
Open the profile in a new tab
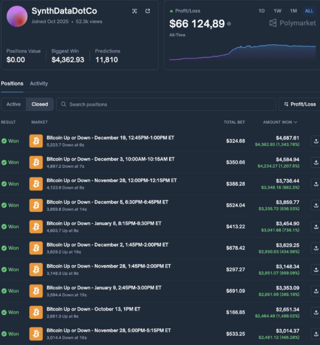tap(148, 11)
